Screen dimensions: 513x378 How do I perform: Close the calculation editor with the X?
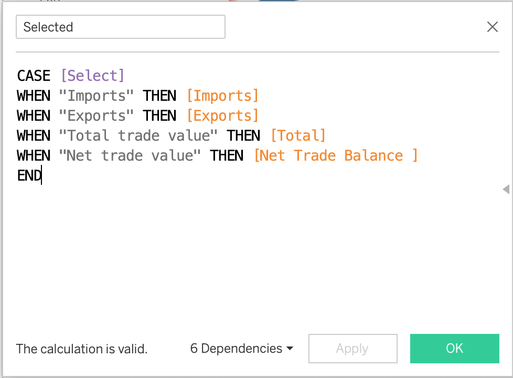492,27
